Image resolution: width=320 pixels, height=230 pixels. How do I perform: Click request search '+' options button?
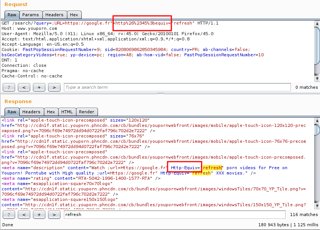point(39,87)
